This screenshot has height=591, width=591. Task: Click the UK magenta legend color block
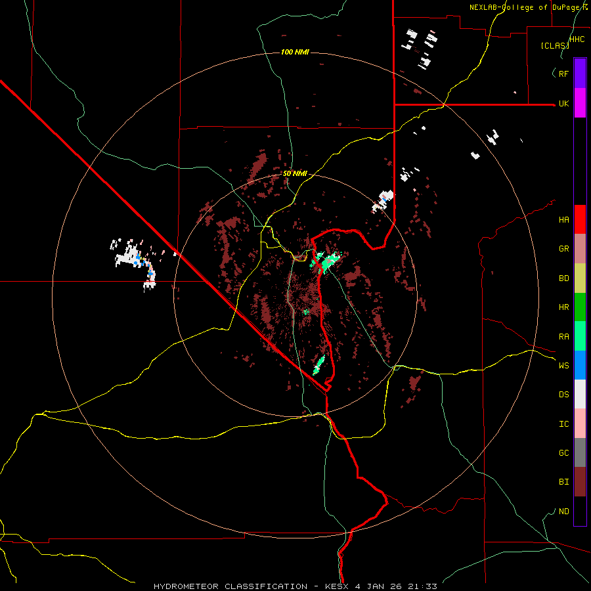pos(580,103)
